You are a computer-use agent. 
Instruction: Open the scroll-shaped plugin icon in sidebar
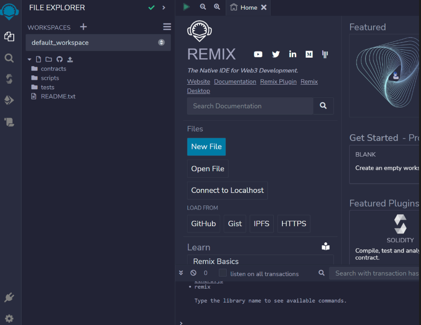[x=9, y=122]
